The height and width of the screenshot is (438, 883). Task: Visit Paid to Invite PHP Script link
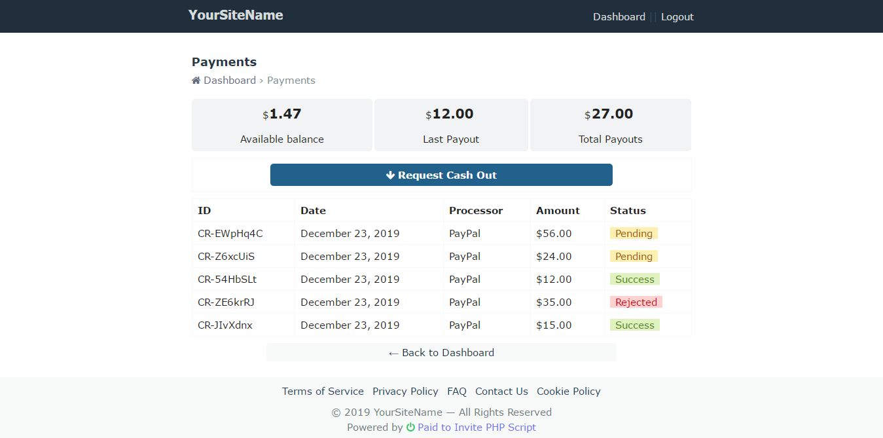[477, 428]
